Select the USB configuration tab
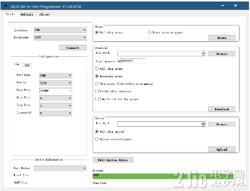Viewport: 250px width, 191px height. 27,65
